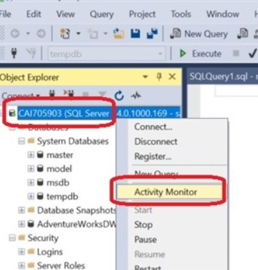Choose Restart from the context menu
This screenshot has width=258, height=270.
coord(147,267)
